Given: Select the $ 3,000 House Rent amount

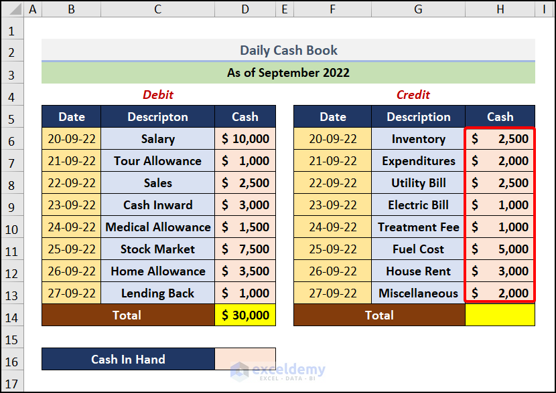Looking at the screenshot, I should (x=500, y=271).
